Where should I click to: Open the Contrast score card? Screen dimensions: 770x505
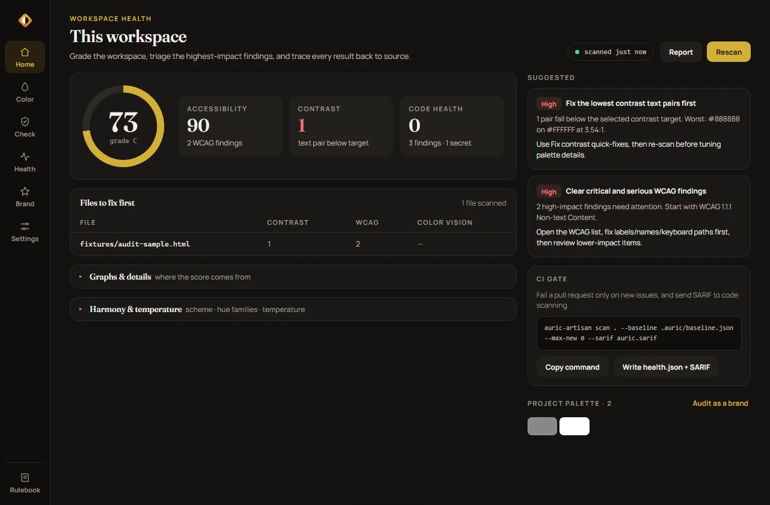(x=341, y=126)
